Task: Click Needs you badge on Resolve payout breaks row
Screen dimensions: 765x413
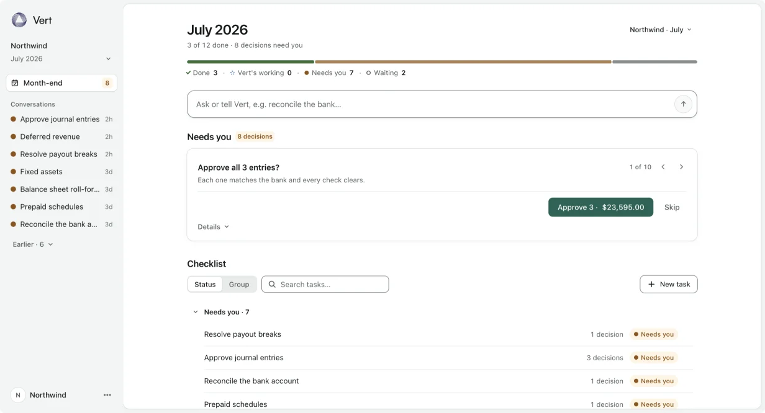Action: coord(653,334)
